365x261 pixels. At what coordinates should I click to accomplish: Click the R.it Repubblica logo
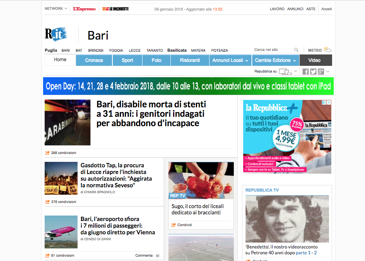(x=56, y=35)
